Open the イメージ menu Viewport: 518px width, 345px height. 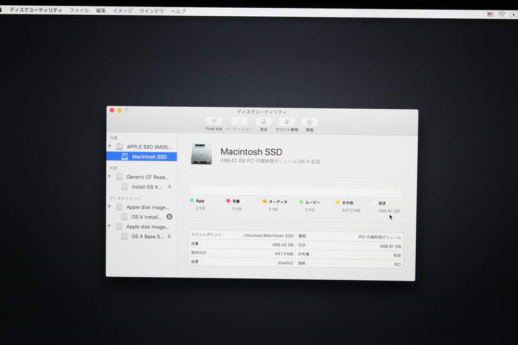[x=122, y=11]
